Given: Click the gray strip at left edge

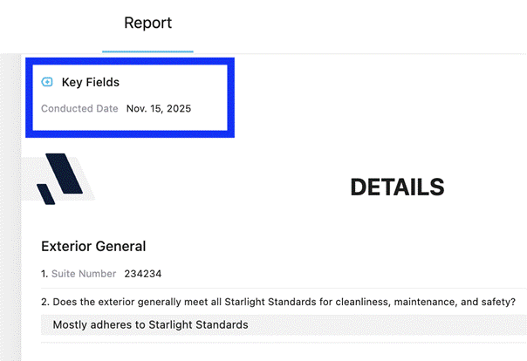Looking at the screenshot, I should [10, 208].
